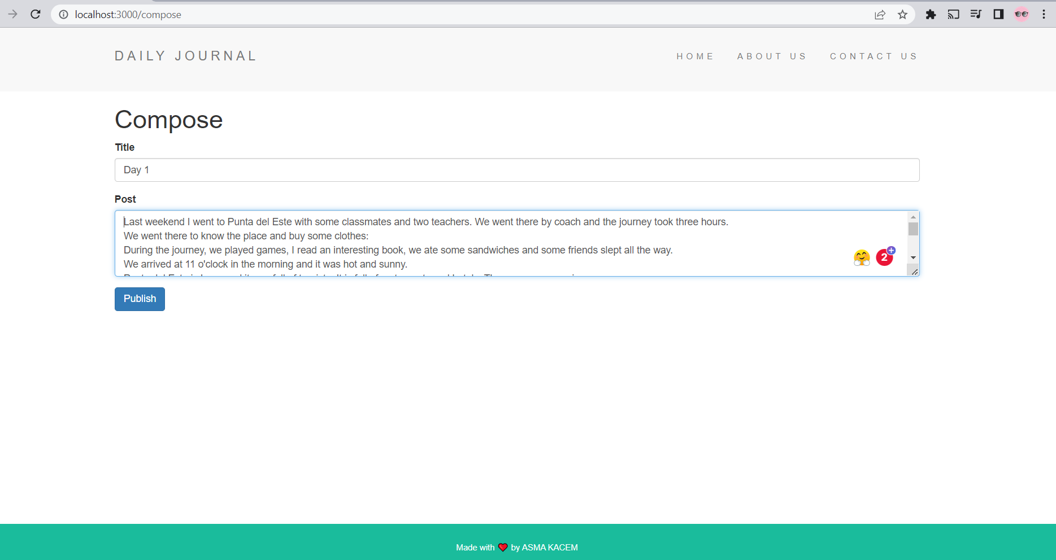Viewport: 1056px width, 560px height.
Task: Open the browser profile avatar
Action: pos(1022,14)
